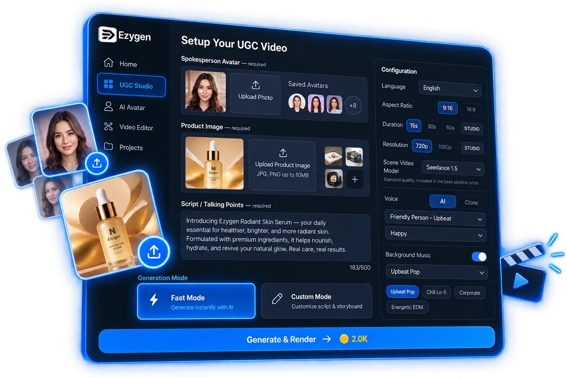The width and height of the screenshot is (567, 378).
Task: Pick the Corporate music chip
Action: tap(470, 293)
